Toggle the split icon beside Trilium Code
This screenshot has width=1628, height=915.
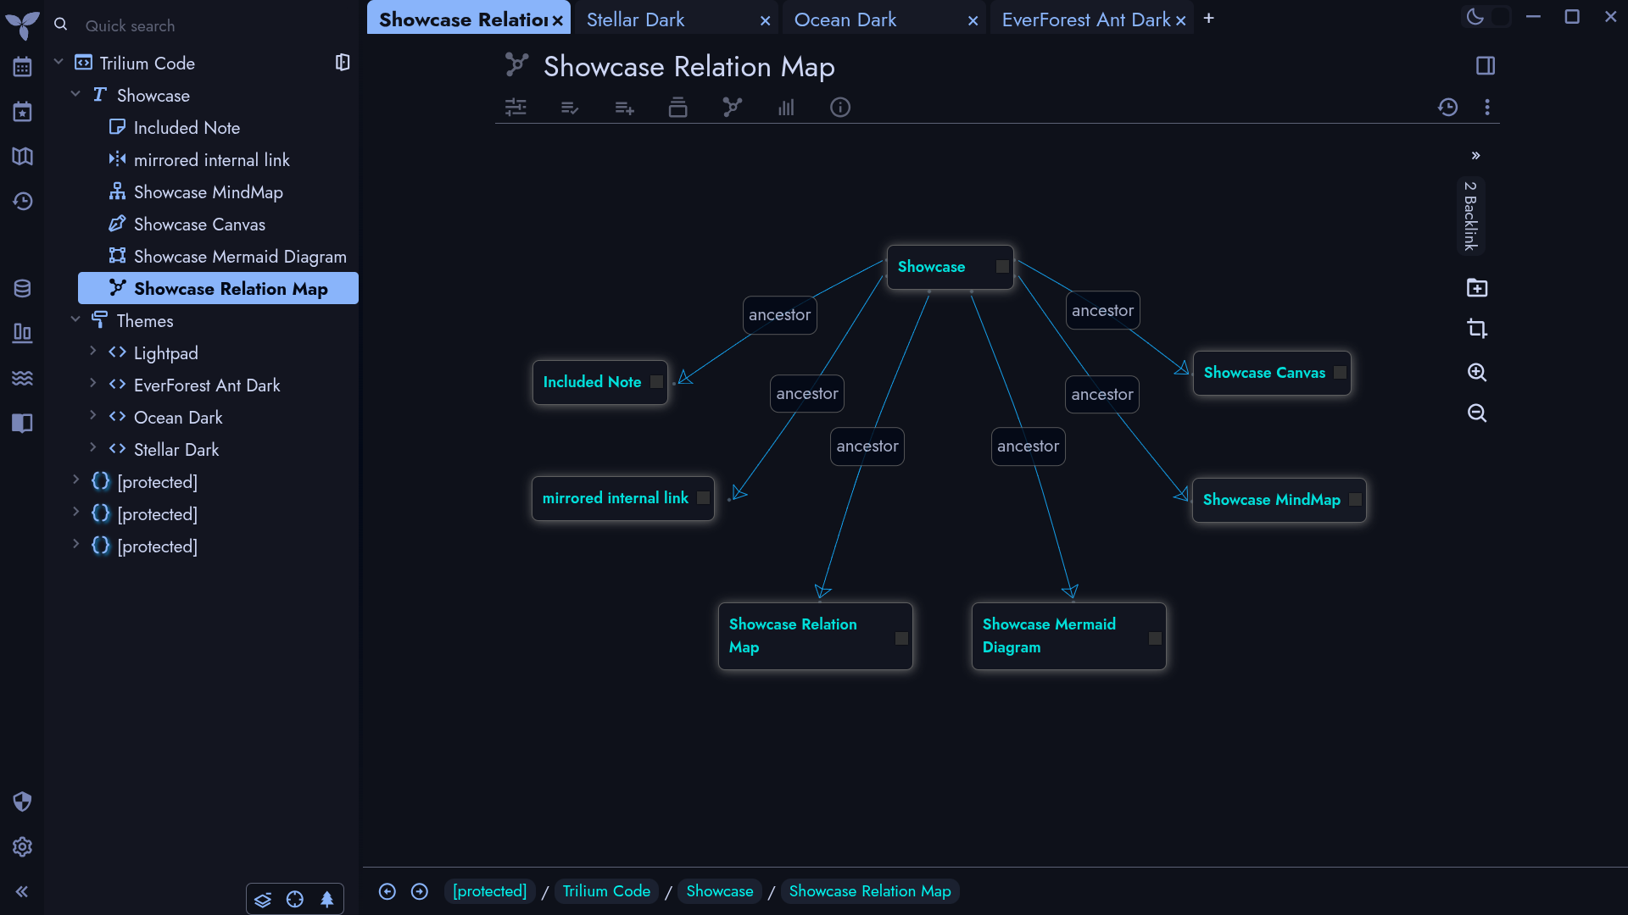point(343,62)
